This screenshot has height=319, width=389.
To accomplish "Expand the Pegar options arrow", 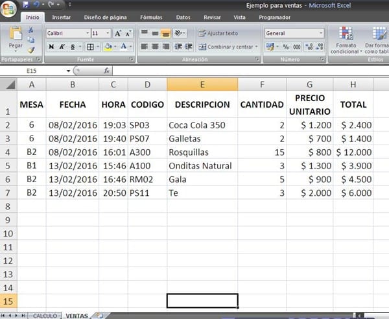I will click(16, 51).
